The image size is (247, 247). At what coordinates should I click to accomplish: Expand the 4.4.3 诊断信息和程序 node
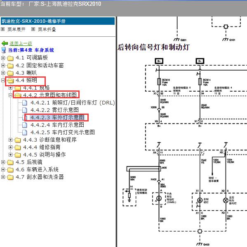10,140
